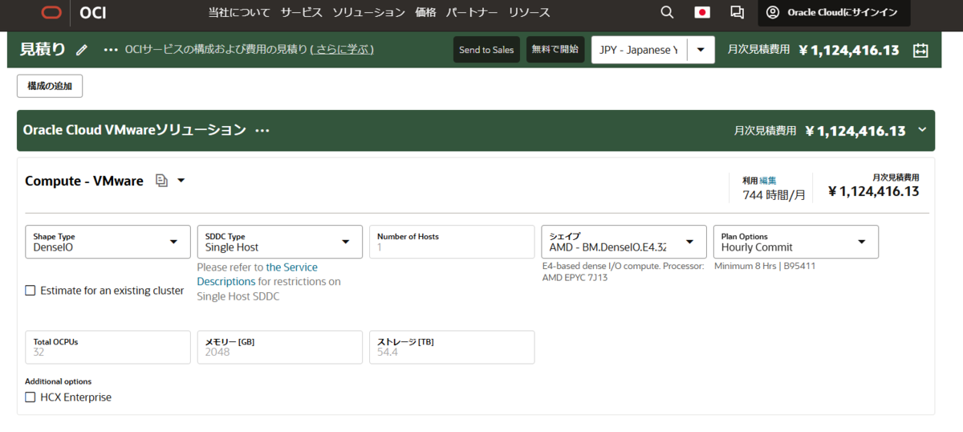Click the 編集 link next to 利用
The image size is (963, 432).
(x=768, y=181)
